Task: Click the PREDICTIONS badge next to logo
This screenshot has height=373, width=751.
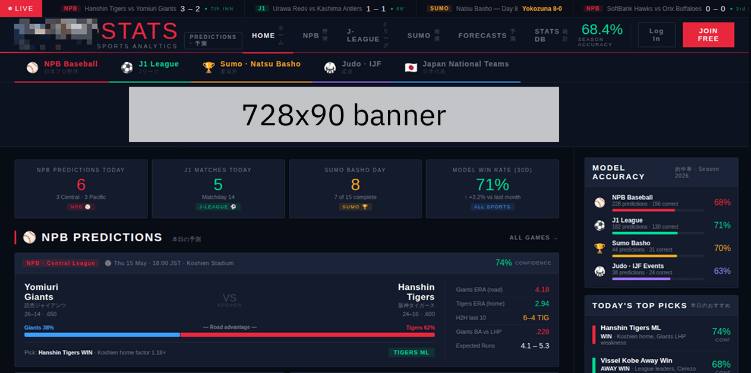Action: [213, 40]
